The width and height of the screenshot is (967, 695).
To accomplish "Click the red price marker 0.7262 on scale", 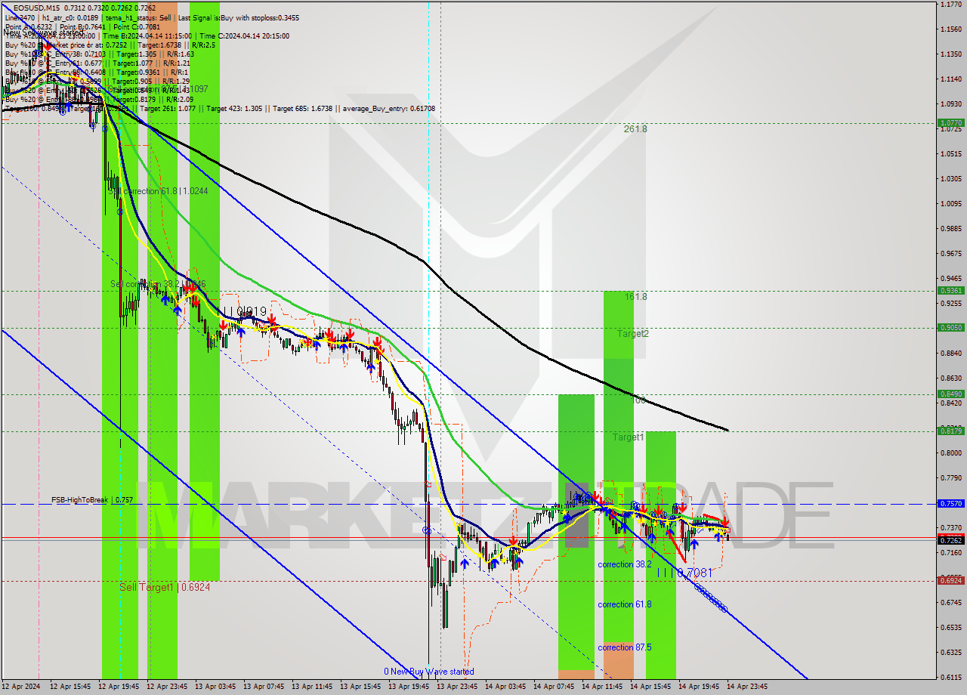I will [x=950, y=539].
